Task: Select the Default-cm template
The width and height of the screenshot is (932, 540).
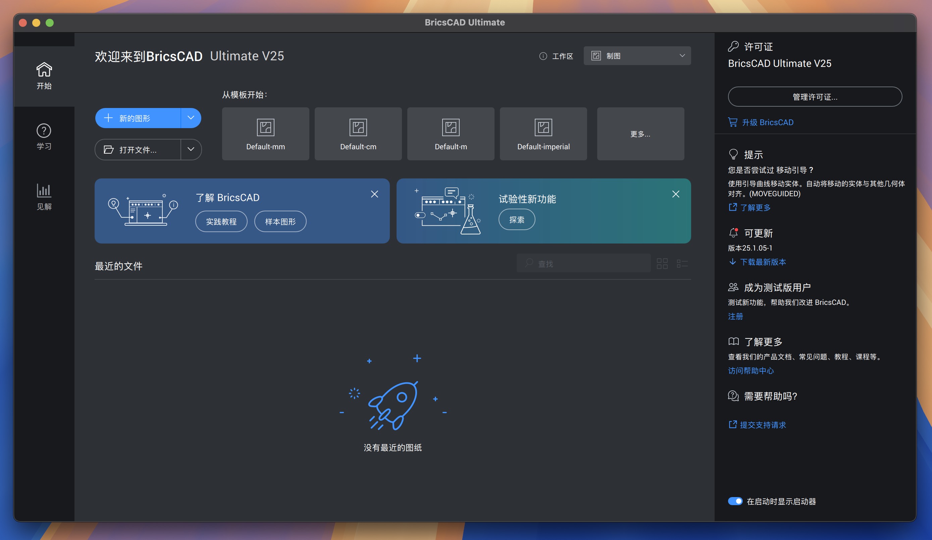Action: point(358,133)
